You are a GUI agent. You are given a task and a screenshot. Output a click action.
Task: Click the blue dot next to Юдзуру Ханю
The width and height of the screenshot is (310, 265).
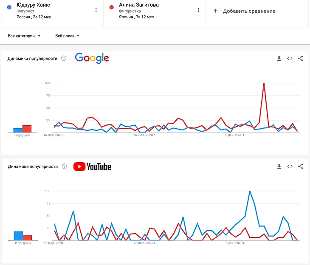click(9, 7)
